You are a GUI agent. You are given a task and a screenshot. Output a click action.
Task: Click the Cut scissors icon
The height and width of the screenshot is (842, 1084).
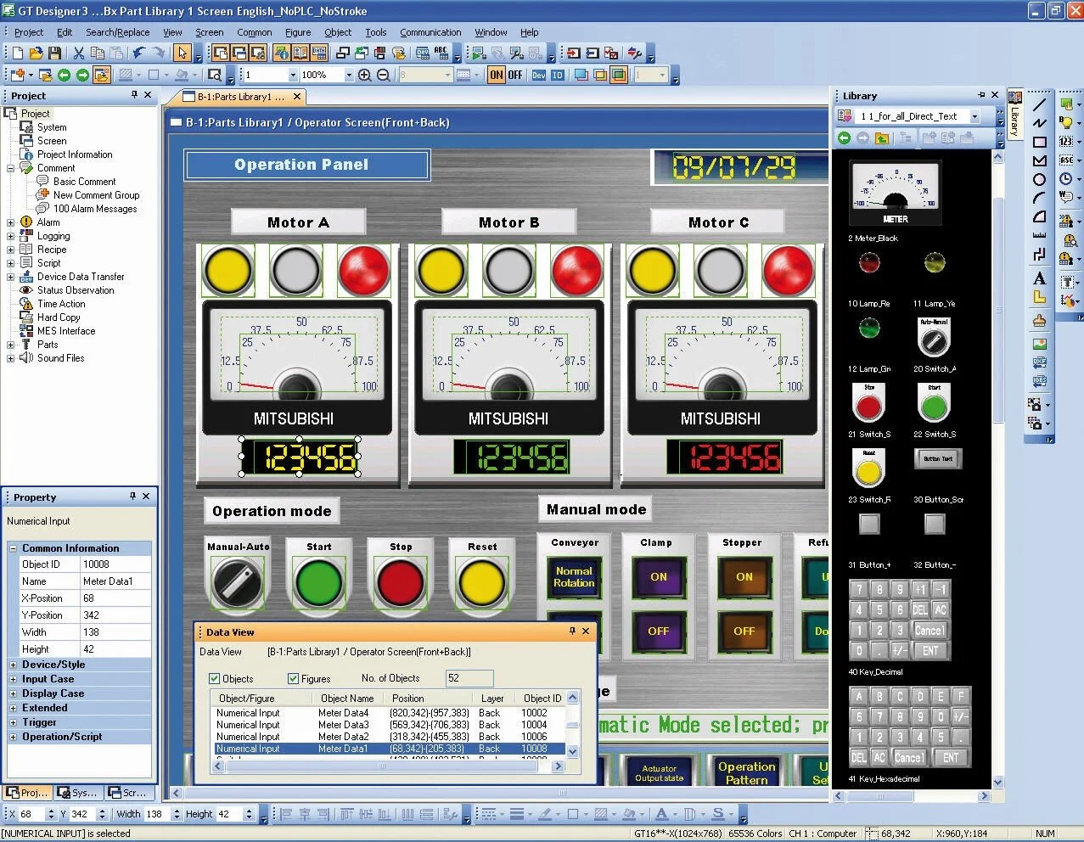78,53
